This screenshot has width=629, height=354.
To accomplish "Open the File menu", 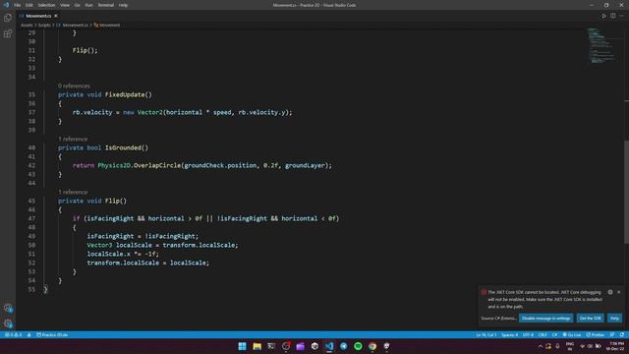I will (18, 5).
